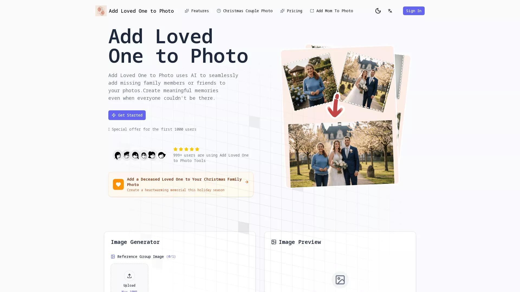The image size is (520, 292).
Task: Open the Features menu item
Action: point(200,11)
